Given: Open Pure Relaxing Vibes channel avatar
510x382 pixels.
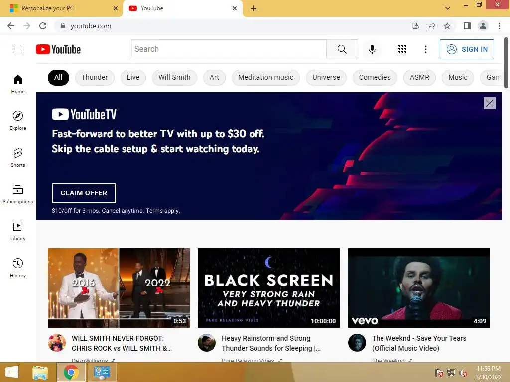Looking at the screenshot, I should [x=207, y=342].
